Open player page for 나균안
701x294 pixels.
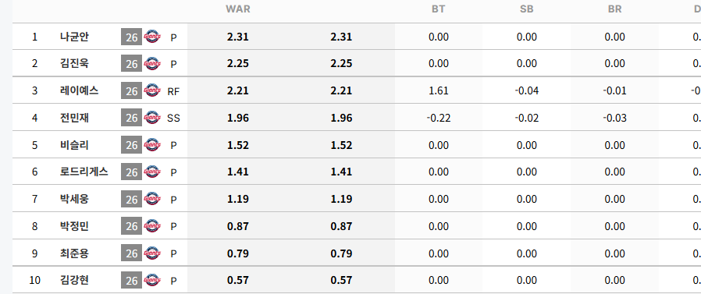pos(74,37)
